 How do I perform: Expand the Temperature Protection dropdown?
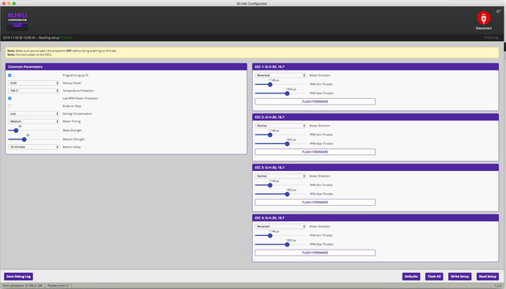pos(33,91)
